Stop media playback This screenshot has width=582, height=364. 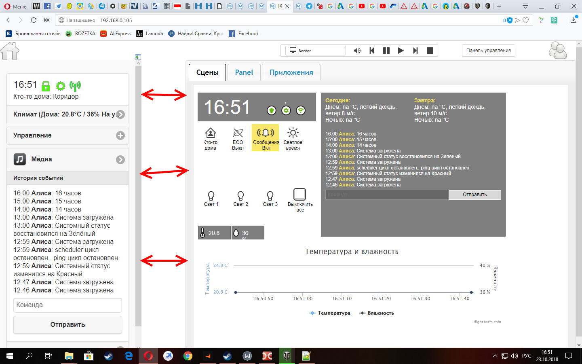click(430, 51)
